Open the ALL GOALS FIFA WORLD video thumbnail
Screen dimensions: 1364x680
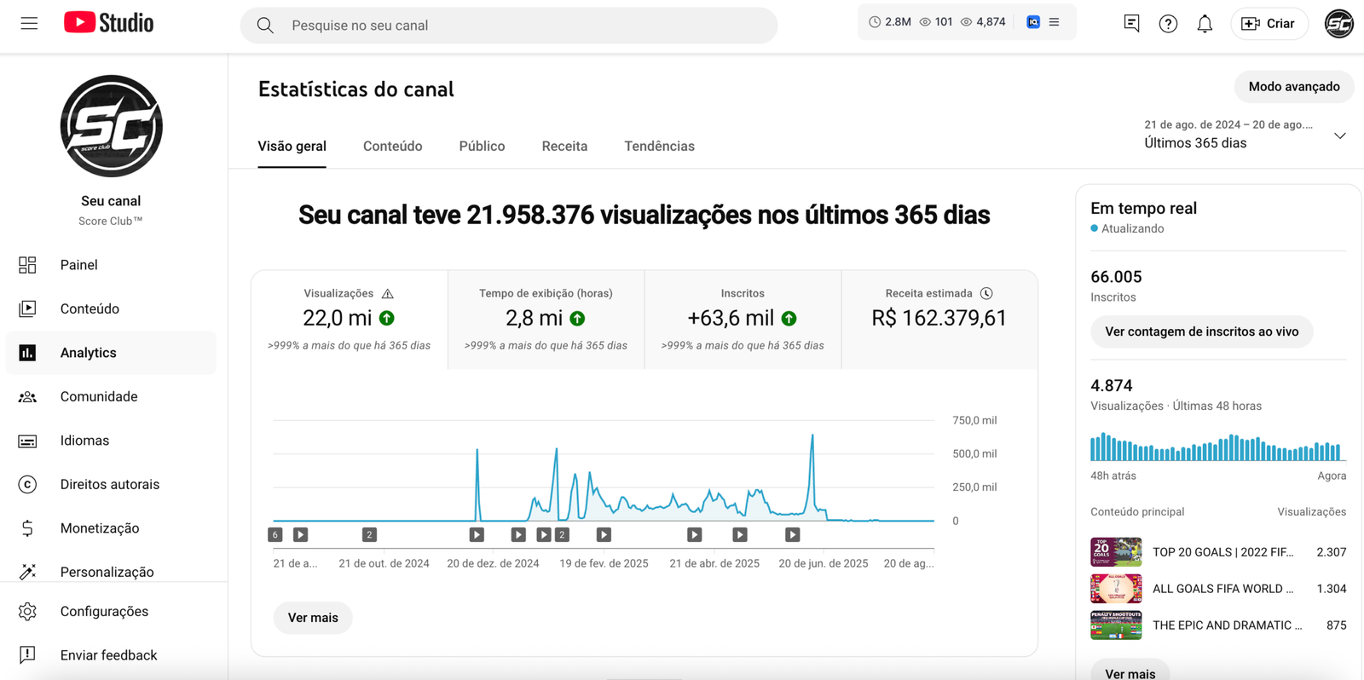tap(1116, 589)
